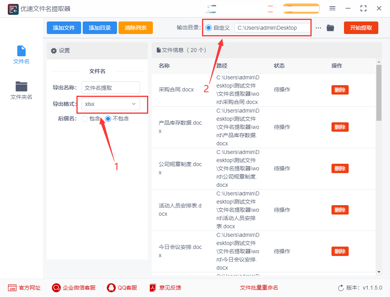Open the hamburger menu in title bar
The image size is (390, 297).
(332, 9)
